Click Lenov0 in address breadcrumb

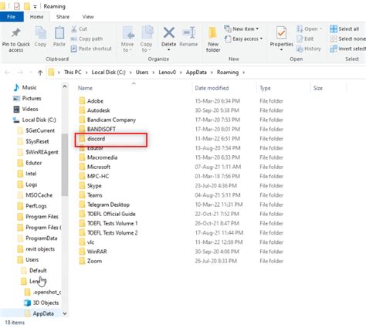pos(168,73)
